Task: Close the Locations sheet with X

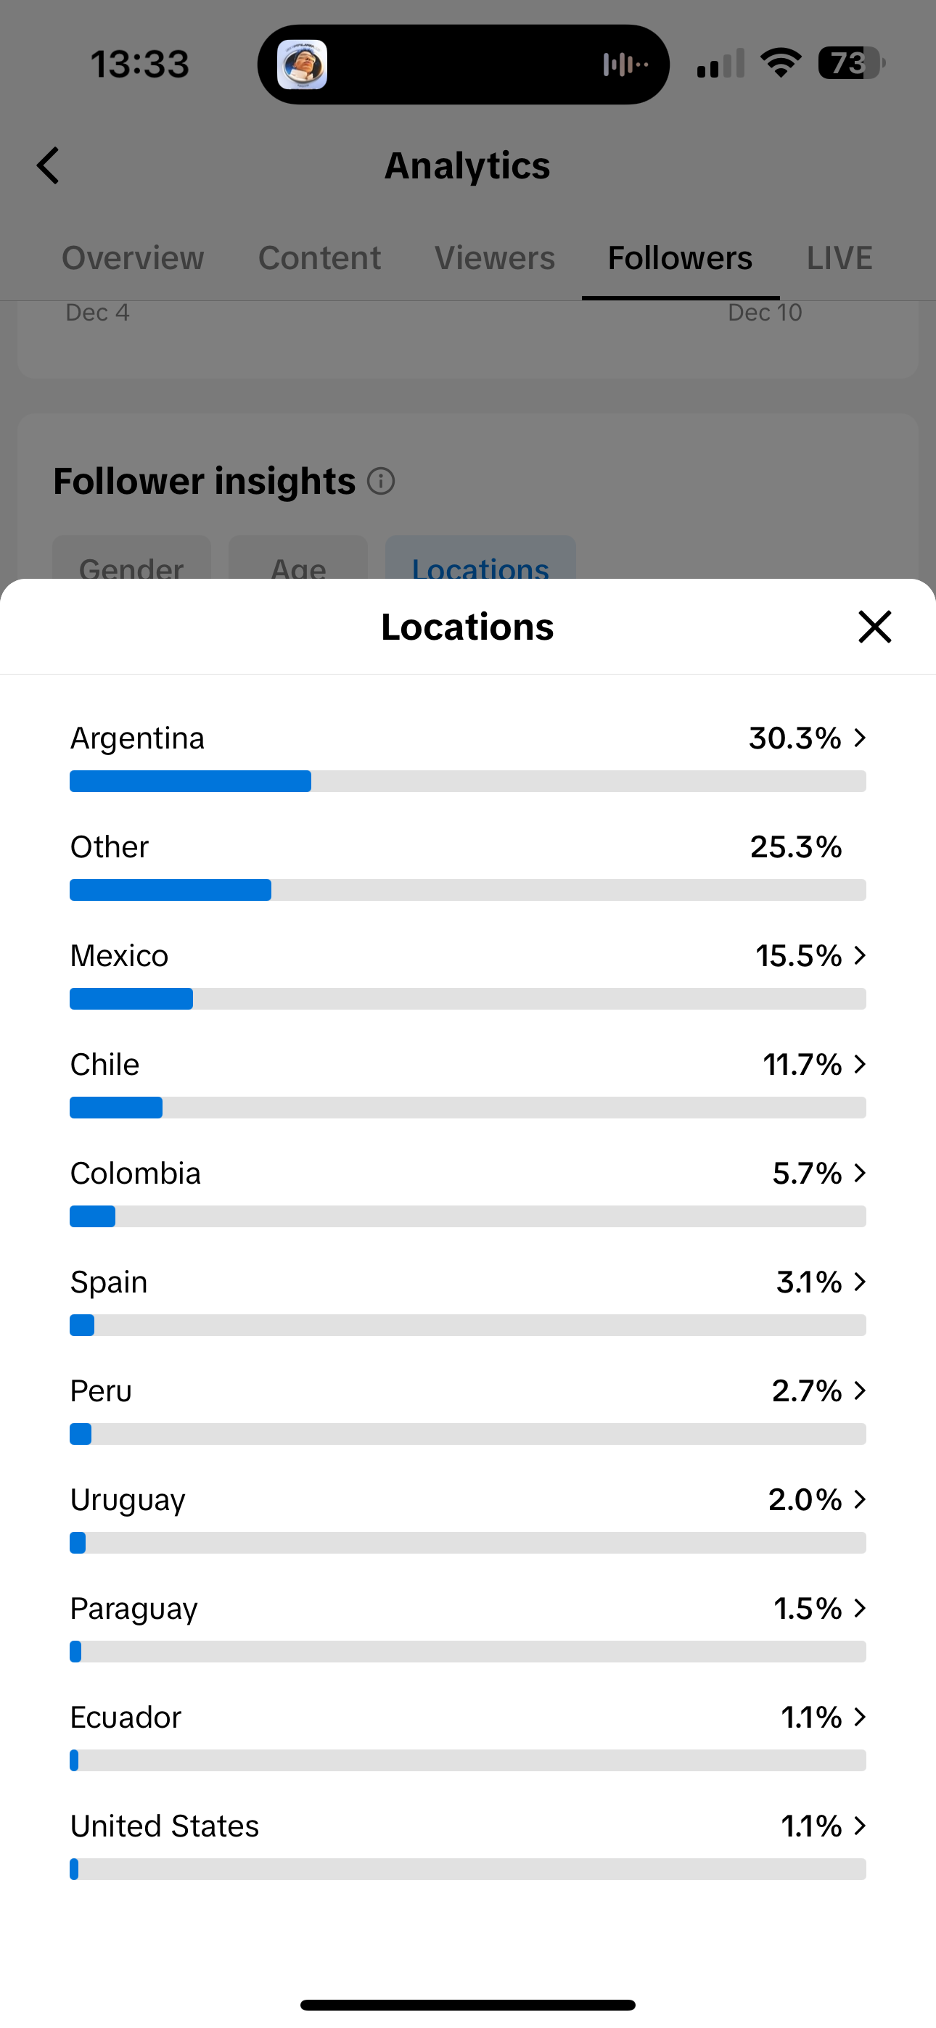Action: coord(874,627)
